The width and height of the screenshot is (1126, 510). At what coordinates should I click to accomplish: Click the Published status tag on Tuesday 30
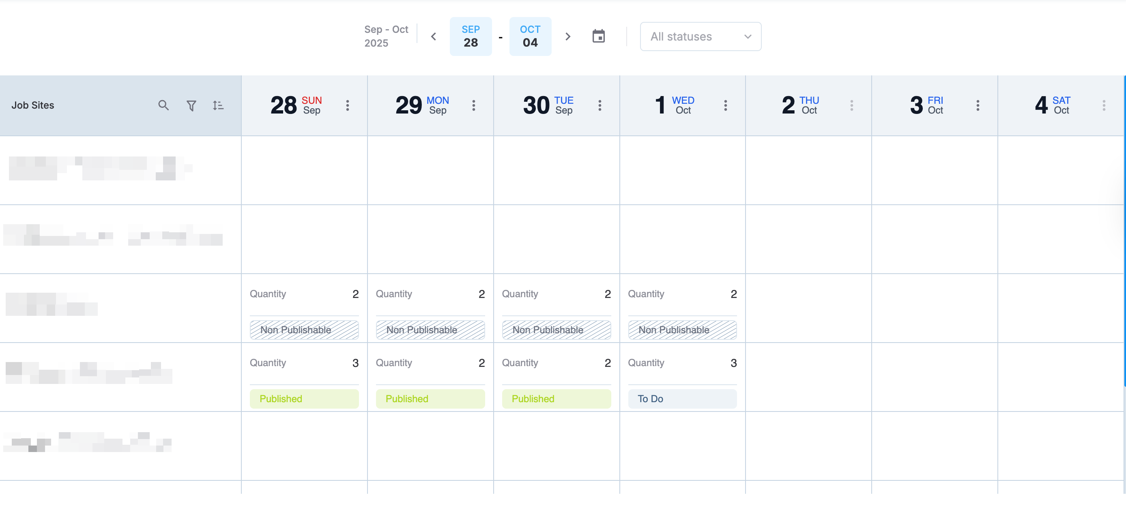(556, 399)
